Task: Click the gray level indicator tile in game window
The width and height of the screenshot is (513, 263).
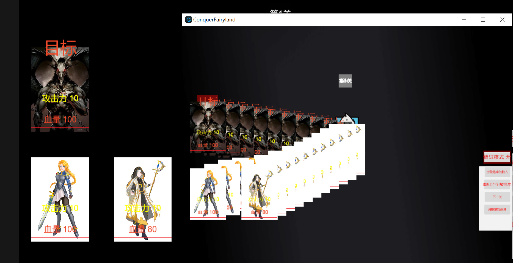Action: (x=345, y=81)
